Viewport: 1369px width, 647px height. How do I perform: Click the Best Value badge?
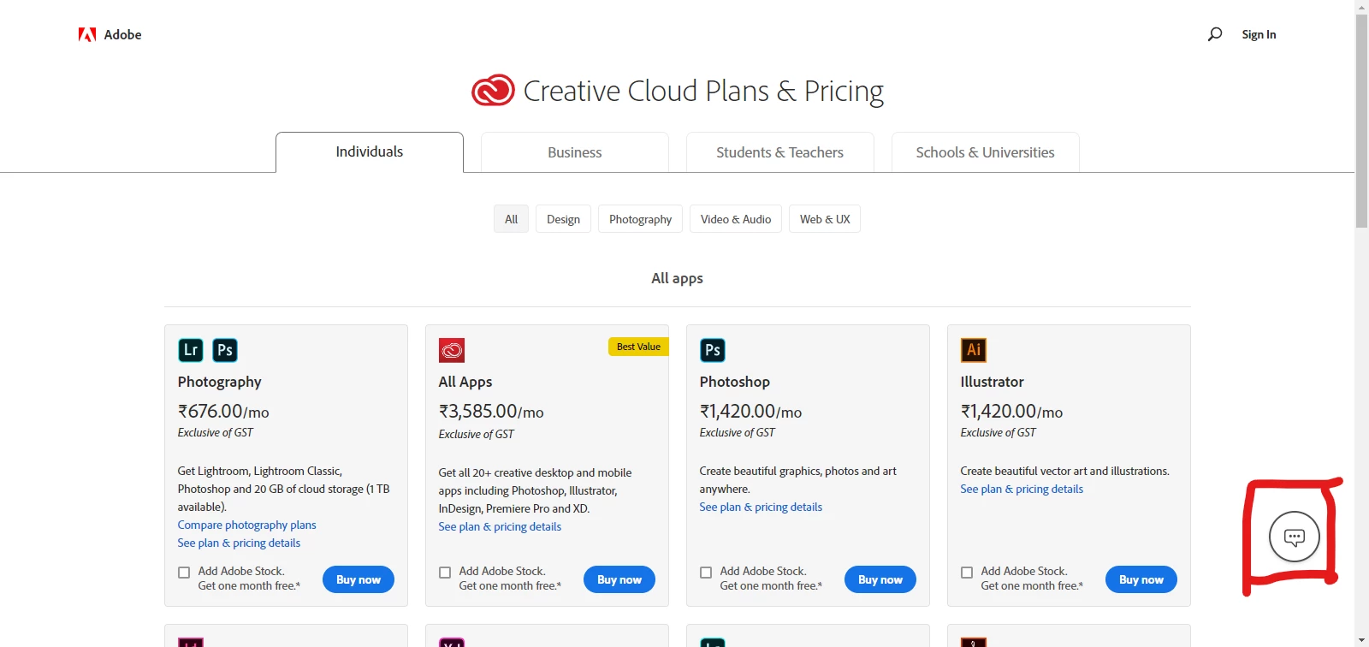[x=638, y=347]
